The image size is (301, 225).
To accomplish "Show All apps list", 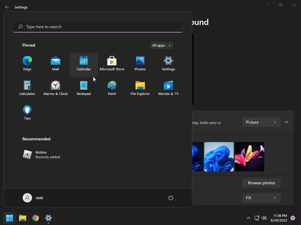I will click(x=161, y=45).
